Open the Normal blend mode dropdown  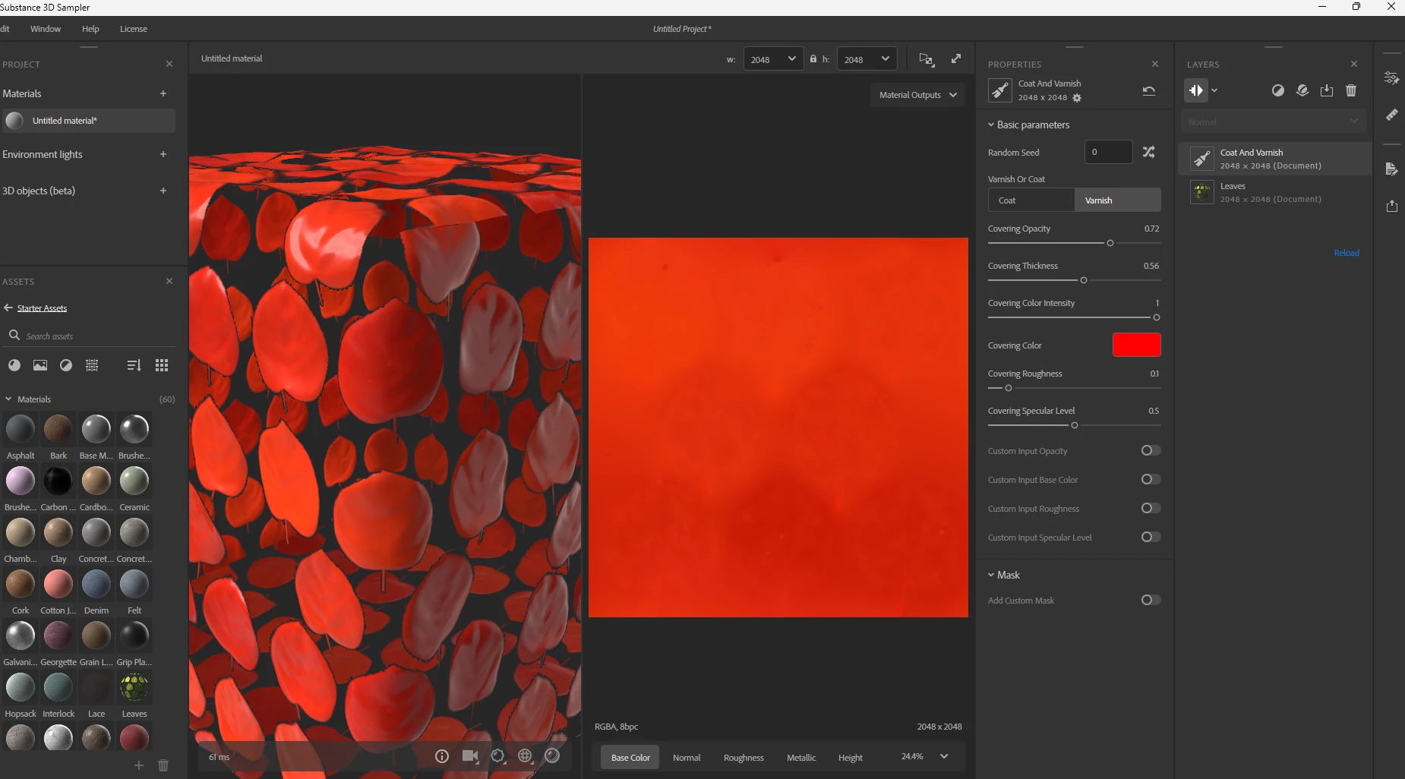click(x=1273, y=121)
